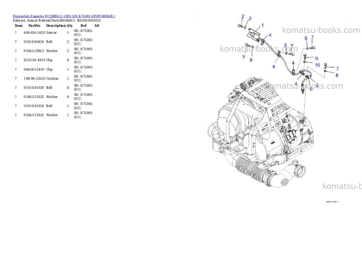Click callout number 9 in the diagram

coord(316,59)
